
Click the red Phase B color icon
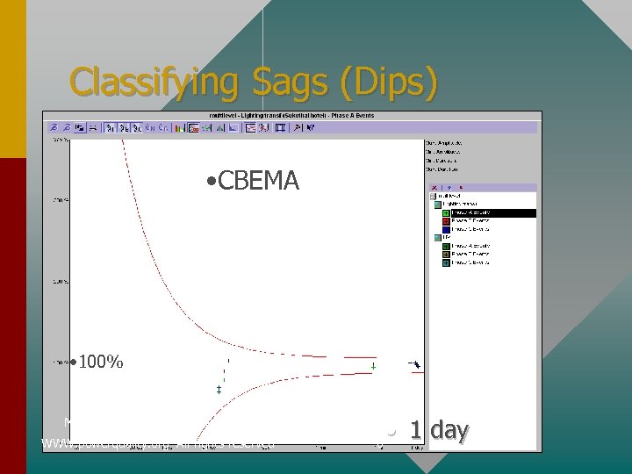pyautogui.click(x=446, y=221)
